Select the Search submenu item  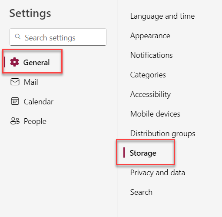click(x=141, y=192)
